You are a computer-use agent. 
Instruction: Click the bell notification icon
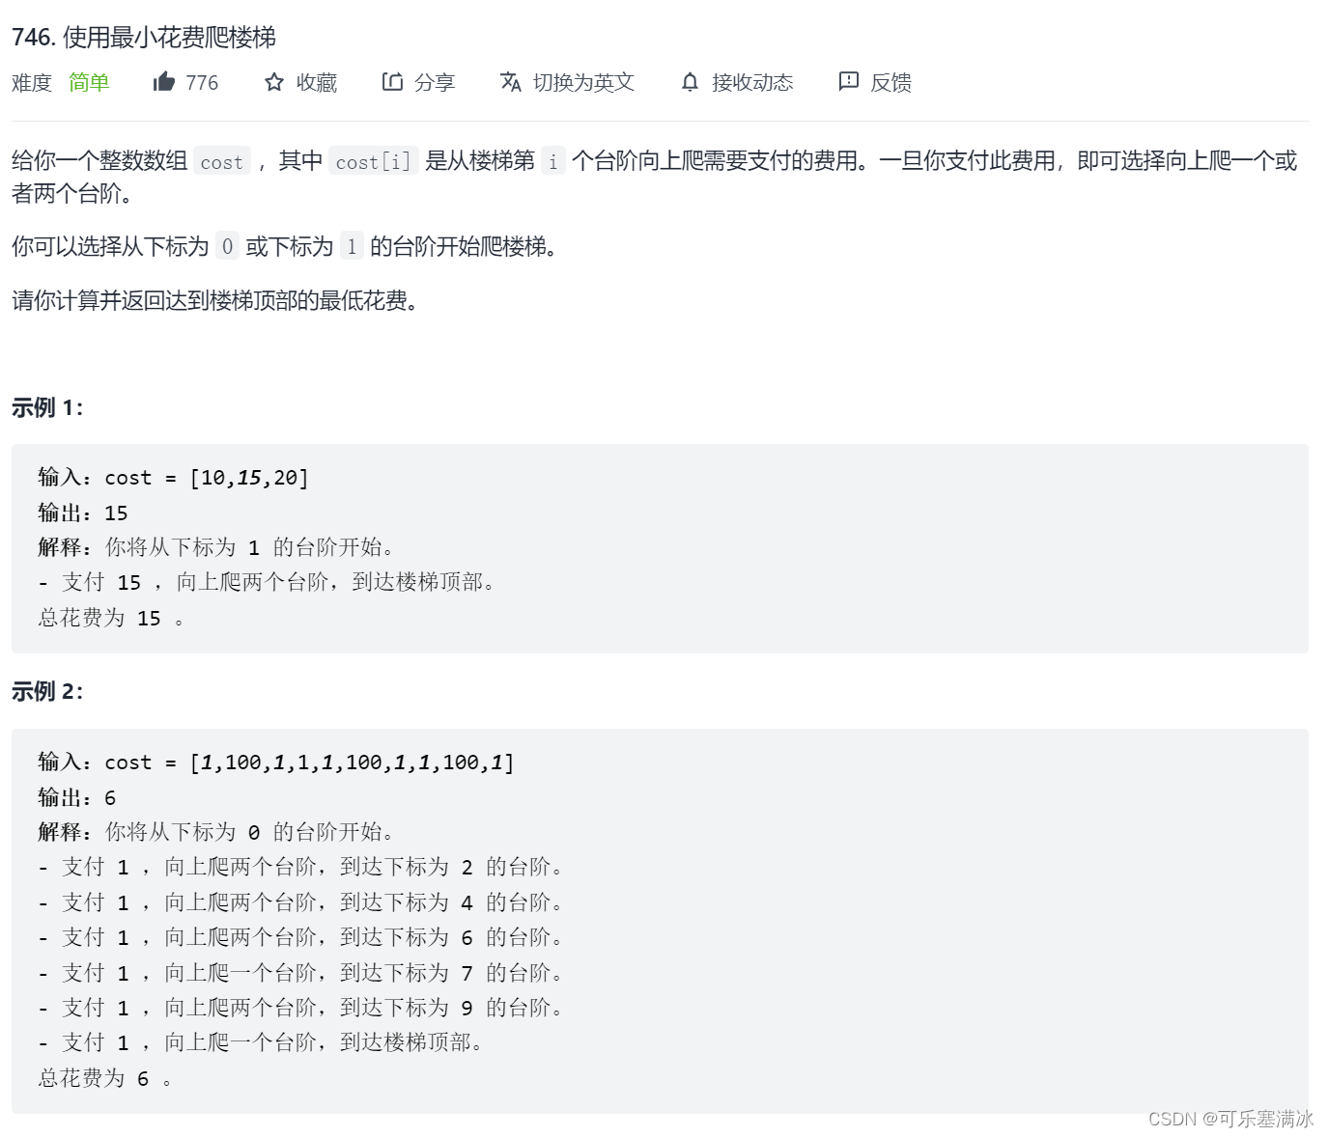[689, 81]
